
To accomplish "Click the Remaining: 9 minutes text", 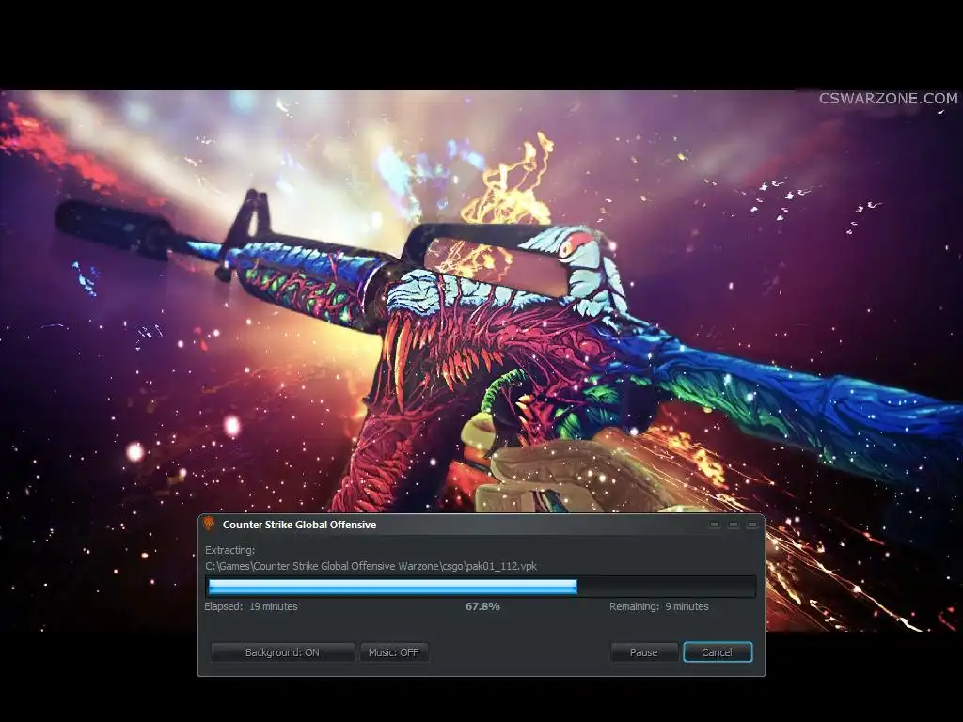I will [659, 606].
